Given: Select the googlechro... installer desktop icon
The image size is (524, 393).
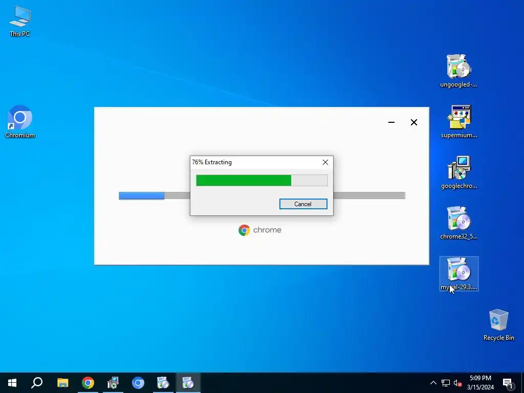Looking at the screenshot, I should (x=458, y=172).
